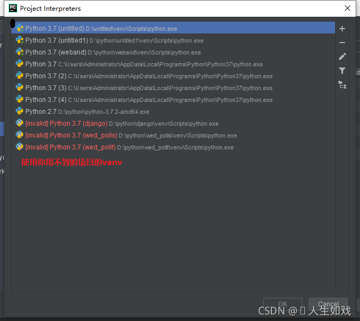This screenshot has width=360, height=321.
Task: Click the filter funnel icon
Action: (342, 71)
